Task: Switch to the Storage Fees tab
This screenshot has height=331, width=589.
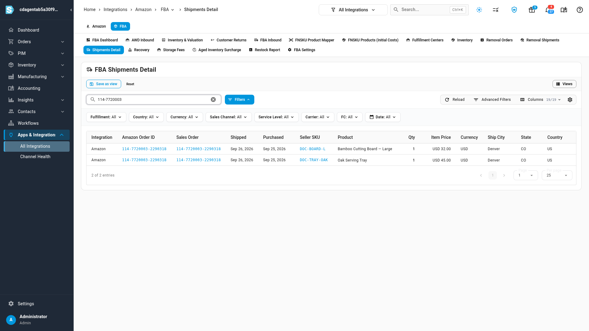Action: [171, 50]
